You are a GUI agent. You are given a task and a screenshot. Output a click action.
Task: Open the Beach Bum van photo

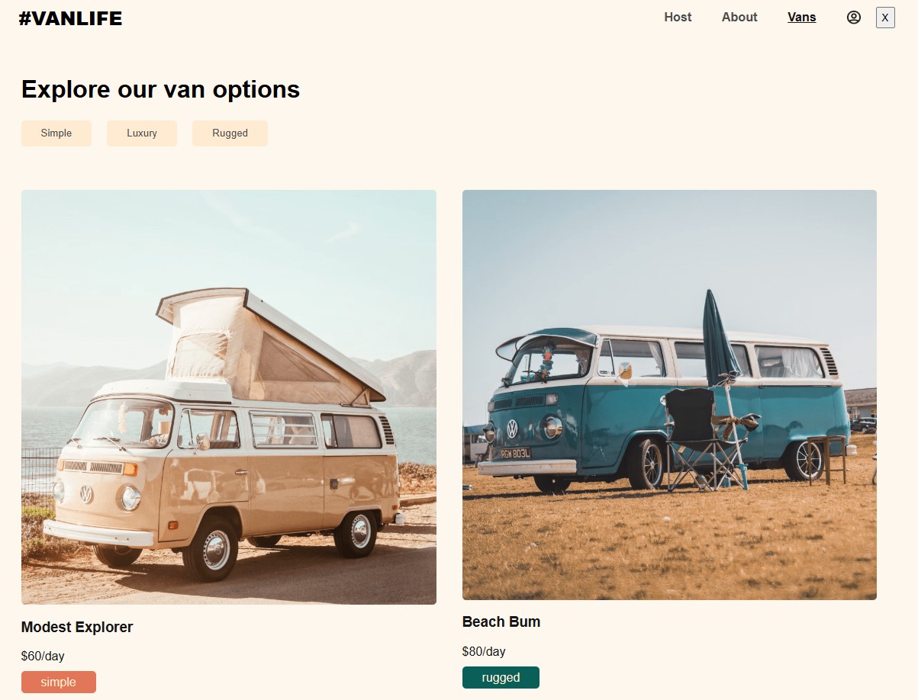(669, 395)
